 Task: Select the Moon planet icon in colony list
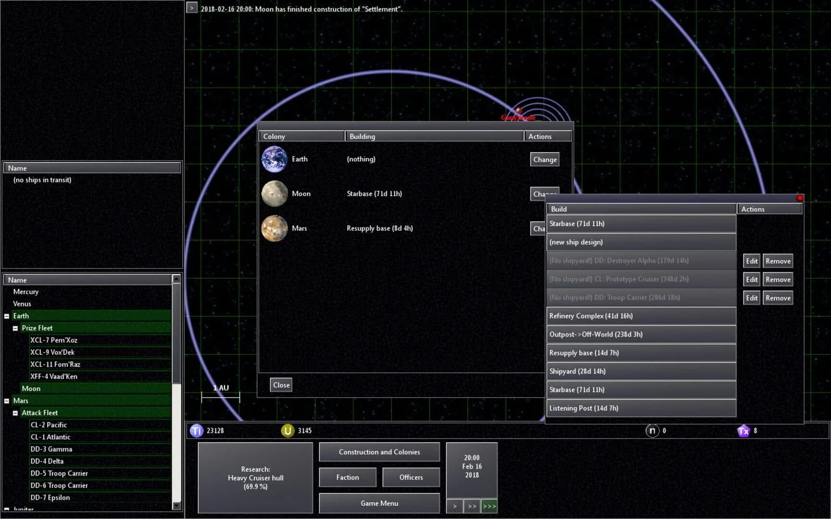[x=275, y=194]
